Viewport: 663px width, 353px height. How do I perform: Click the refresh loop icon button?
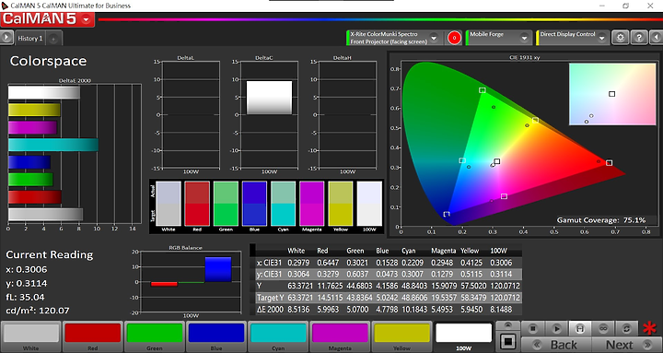(627, 328)
